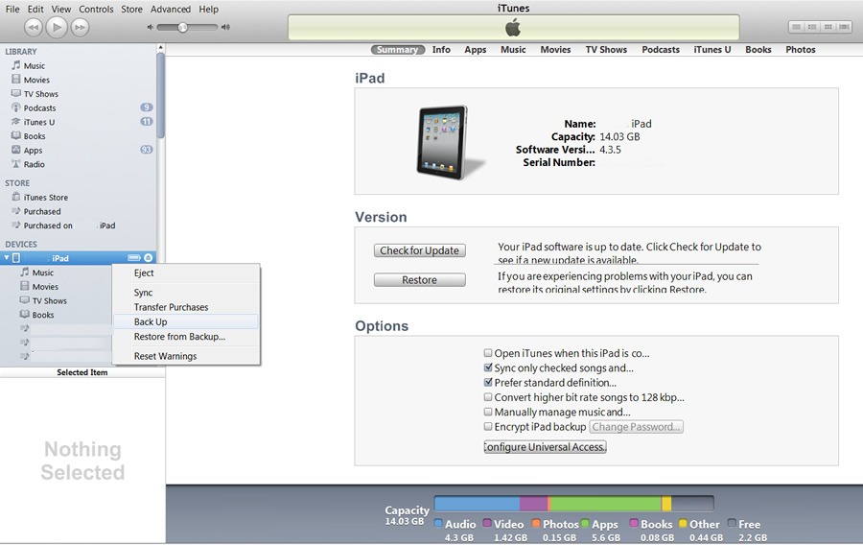
Task: Switch to the Info tab
Action: (441, 50)
